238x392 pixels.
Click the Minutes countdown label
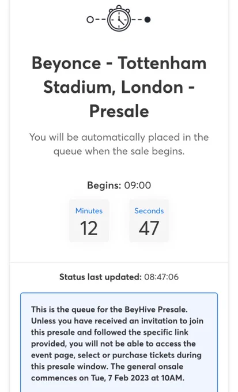pyautogui.click(x=89, y=211)
